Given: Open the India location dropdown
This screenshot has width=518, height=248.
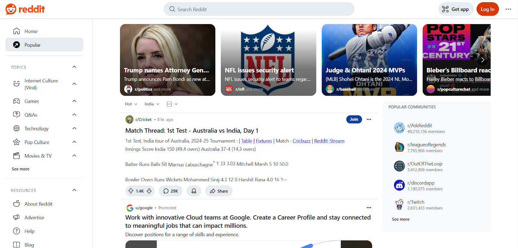Looking at the screenshot, I should point(152,104).
